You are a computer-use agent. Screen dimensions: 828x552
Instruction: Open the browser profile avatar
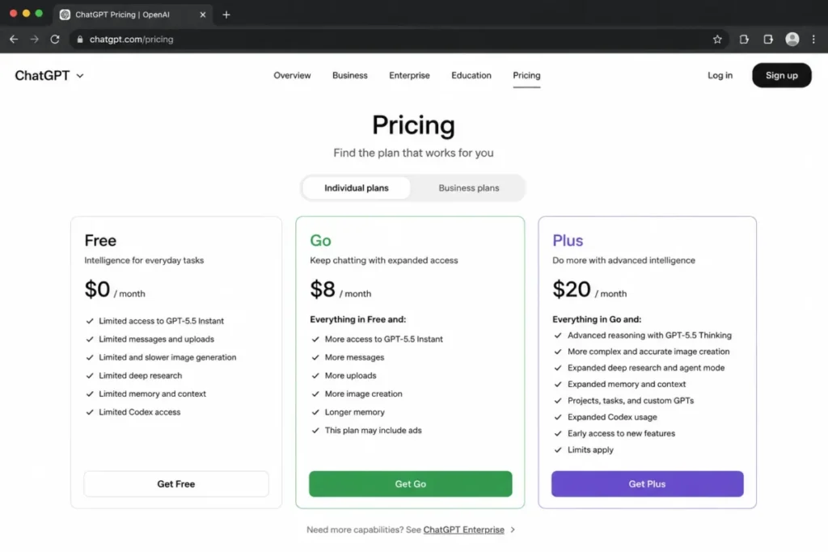point(792,39)
